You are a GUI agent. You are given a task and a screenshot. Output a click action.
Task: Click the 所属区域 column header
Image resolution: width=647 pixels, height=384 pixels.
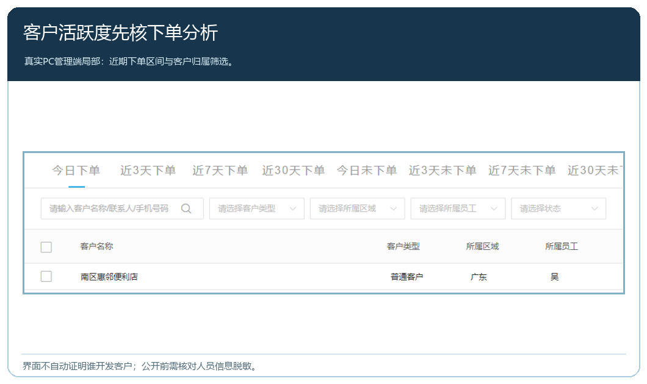(482, 246)
